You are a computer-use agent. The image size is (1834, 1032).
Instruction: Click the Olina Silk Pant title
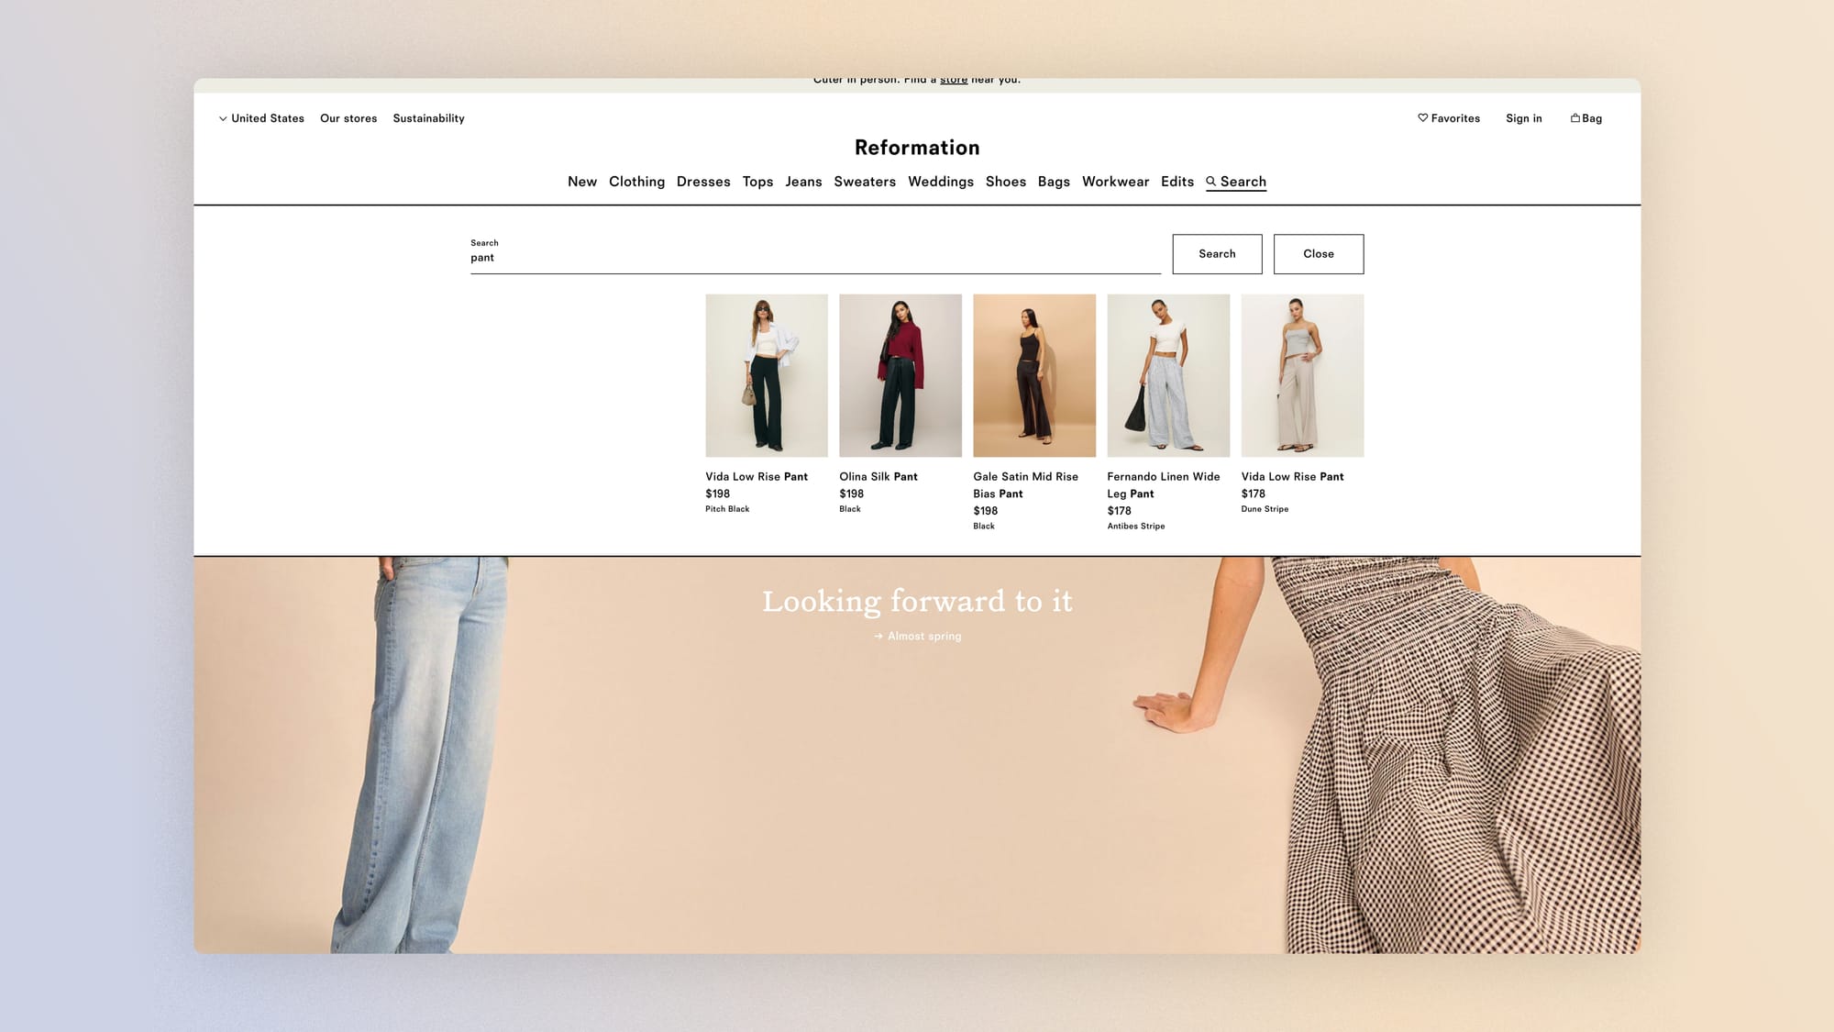pyautogui.click(x=878, y=477)
